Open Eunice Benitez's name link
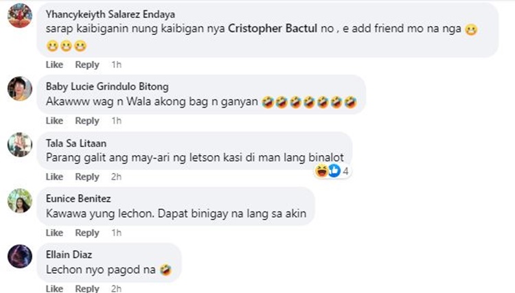This screenshot has width=515, height=293. pyautogui.click(x=78, y=199)
